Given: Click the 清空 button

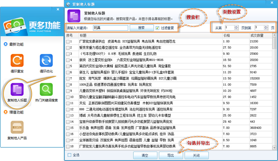Looking at the screenshot, I should pos(145,155).
